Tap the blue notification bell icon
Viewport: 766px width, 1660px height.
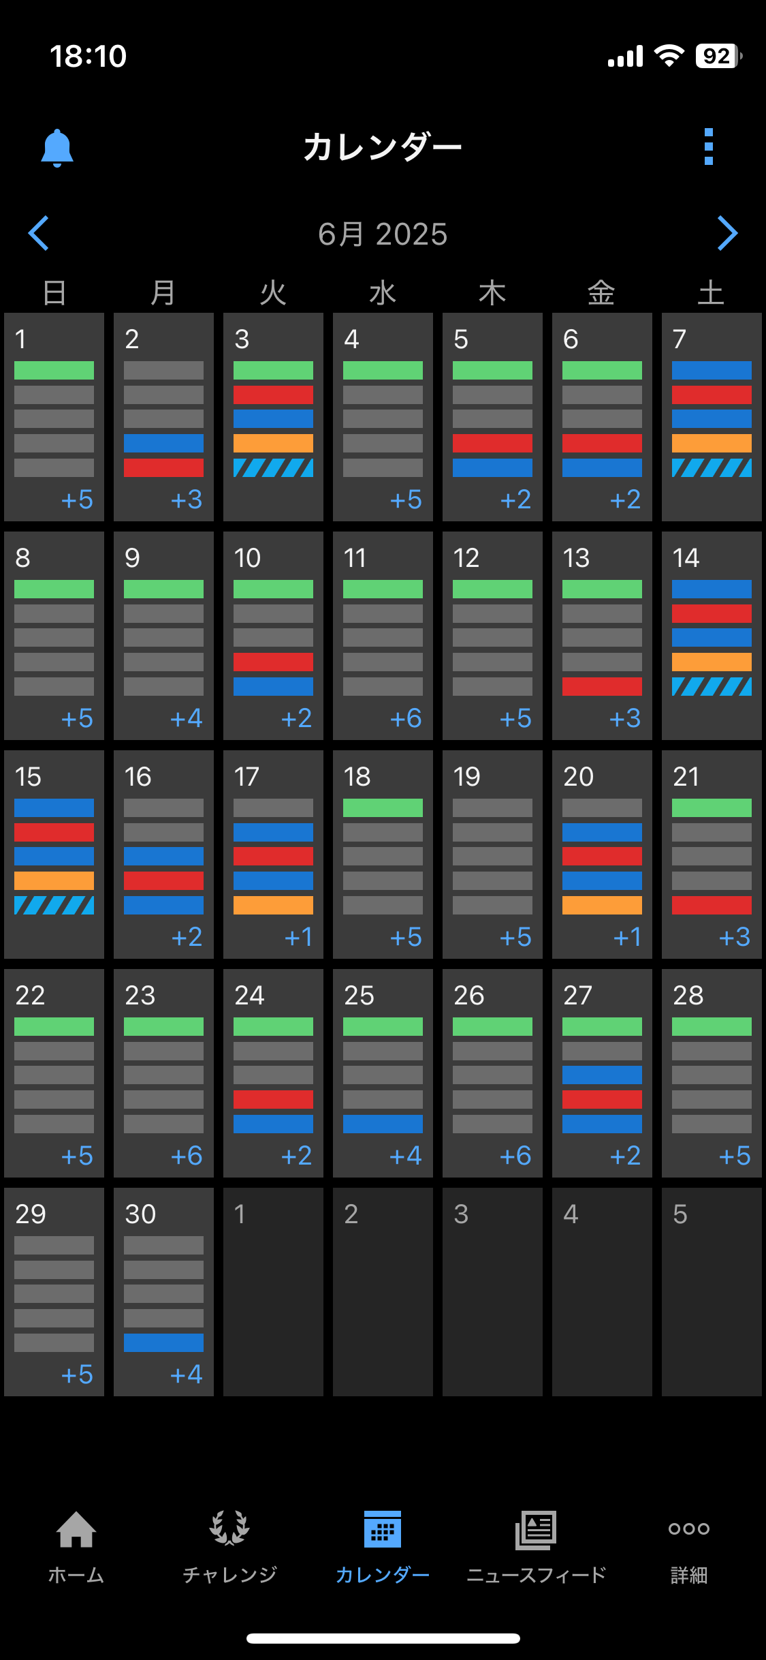[57, 147]
